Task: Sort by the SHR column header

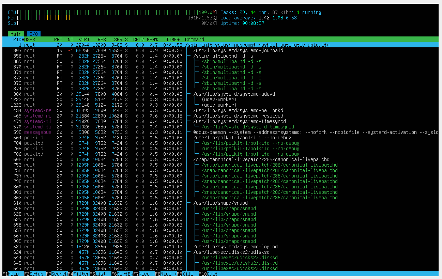Action: click(x=118, y=40)
